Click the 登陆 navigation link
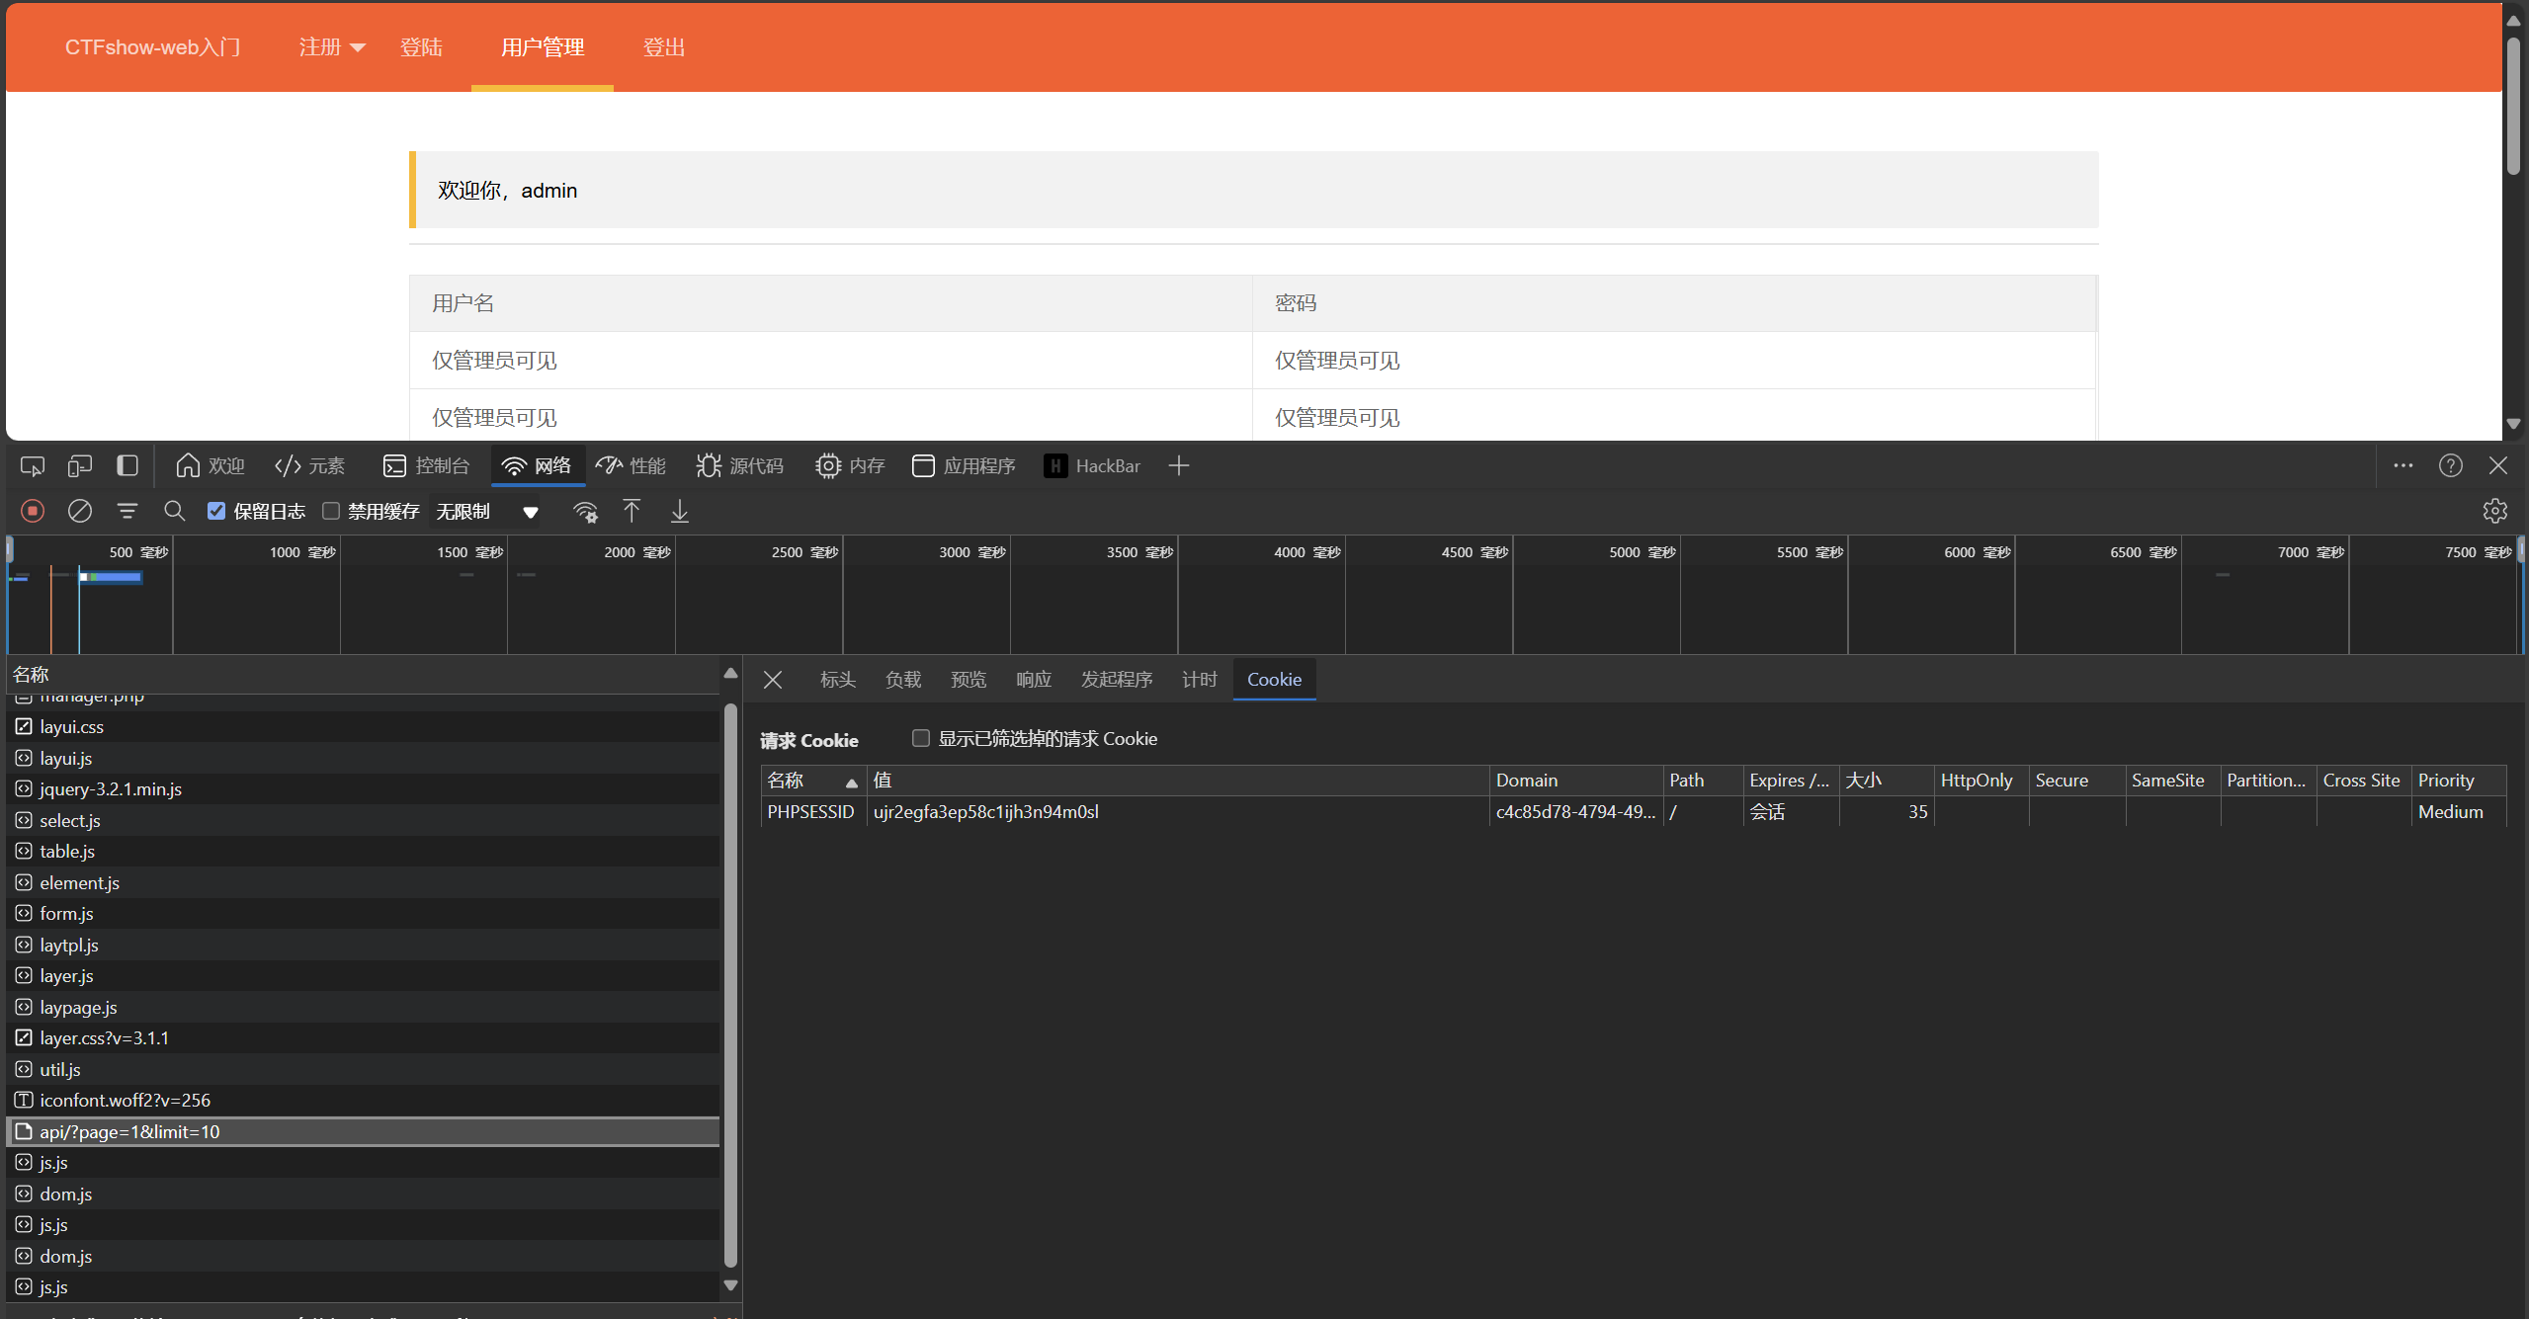This screenshot has height=1319, width=2529. click(x=421, y=47)
